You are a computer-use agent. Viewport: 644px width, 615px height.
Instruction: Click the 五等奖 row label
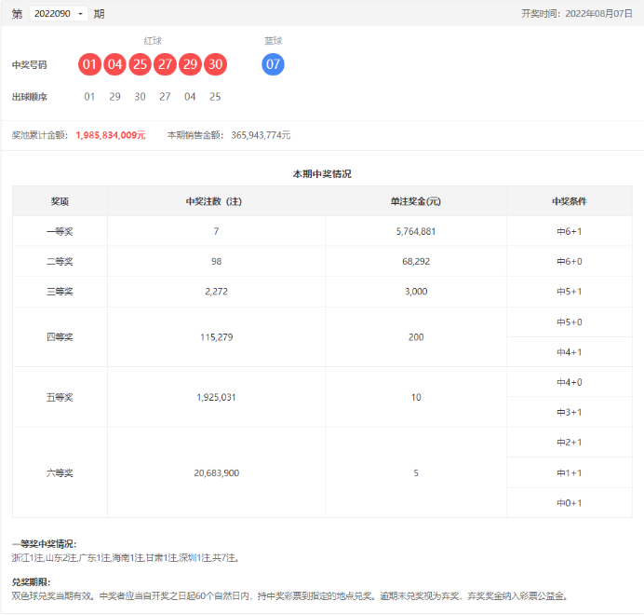tap(60, 397)
